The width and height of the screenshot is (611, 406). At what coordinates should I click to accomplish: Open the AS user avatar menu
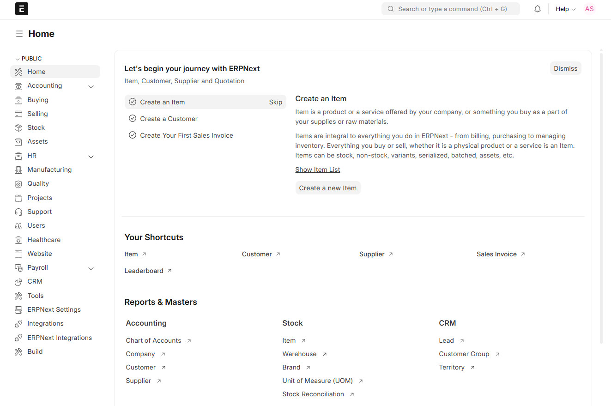coord(589,9)
